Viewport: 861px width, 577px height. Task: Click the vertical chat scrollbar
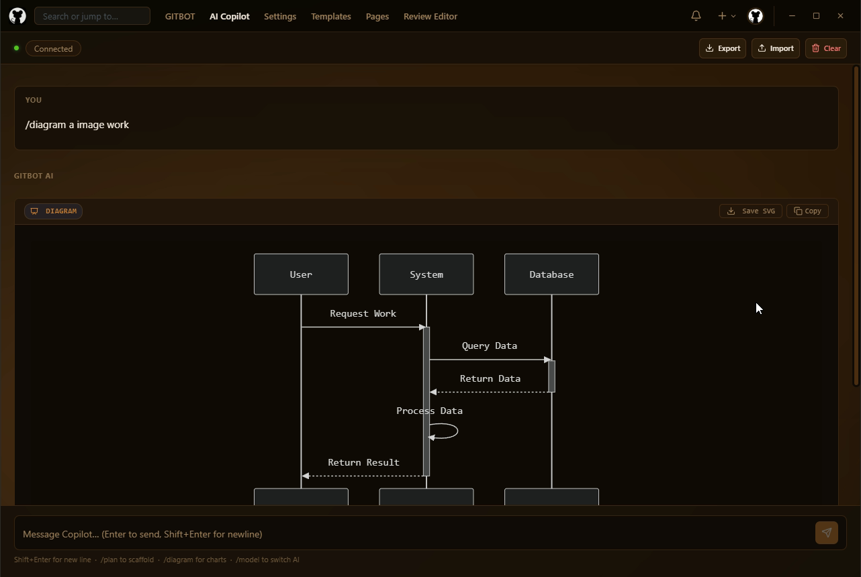(x=856, y=226)
